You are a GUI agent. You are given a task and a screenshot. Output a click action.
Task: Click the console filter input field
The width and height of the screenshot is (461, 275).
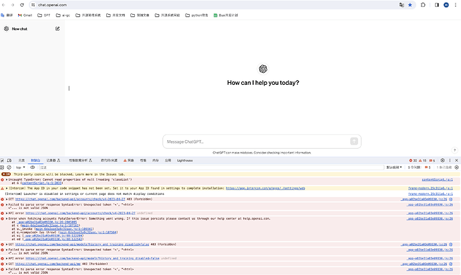pos(211,168)
